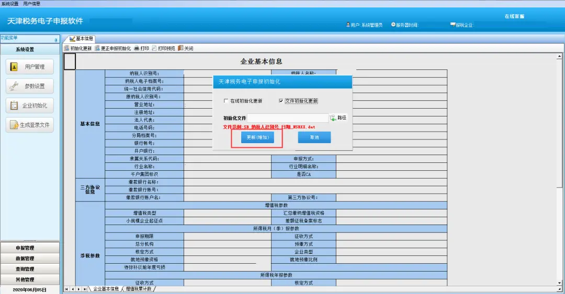Click the 更正申报初始化 toolbar button
Image resolution: width=565 pixels, height=294 pixels.
click(113, 48)
